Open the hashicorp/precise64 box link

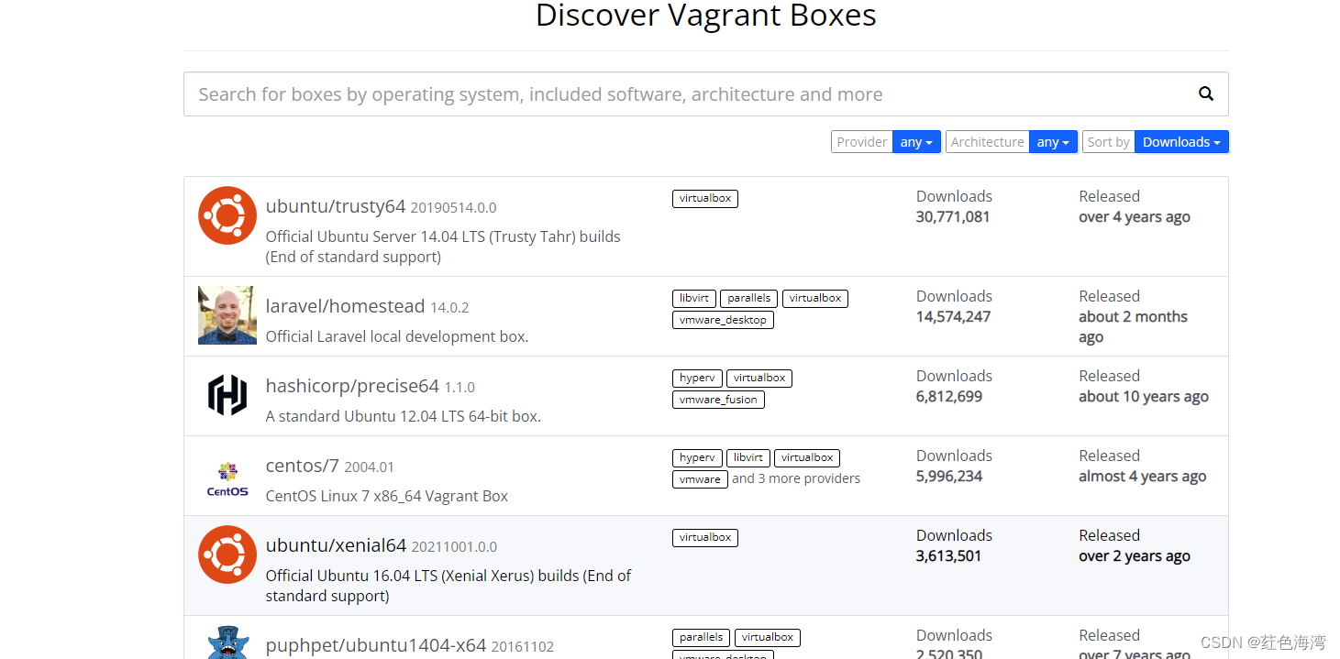352,386
